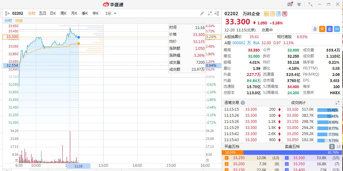Expand the chart to fullscreen
The width and height of the screenshot is (343, 171).
coord(210,13)
